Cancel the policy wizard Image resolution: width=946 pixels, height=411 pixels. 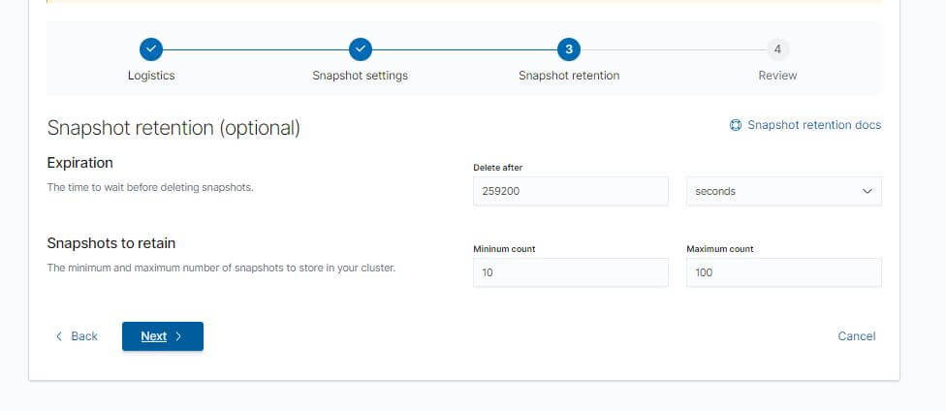point(856,336)
